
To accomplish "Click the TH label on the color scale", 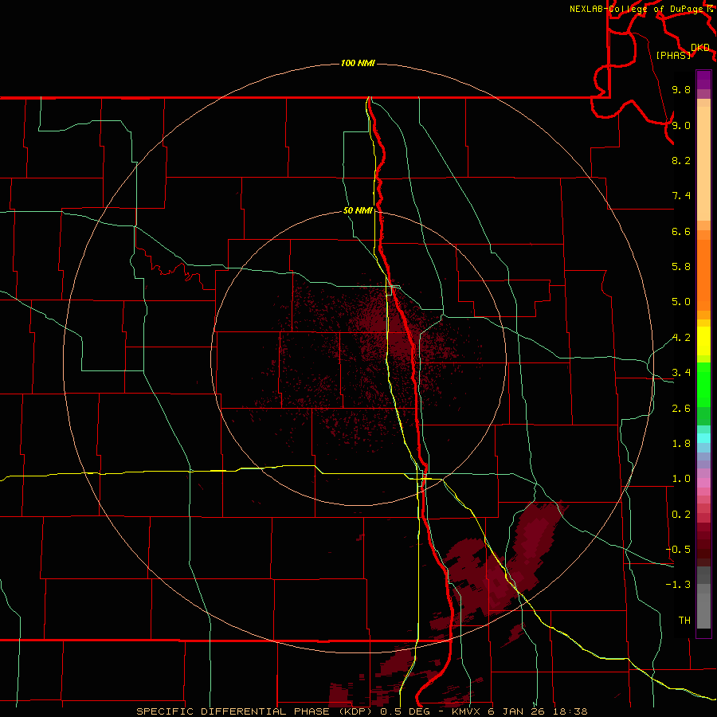I will (684, 621).
